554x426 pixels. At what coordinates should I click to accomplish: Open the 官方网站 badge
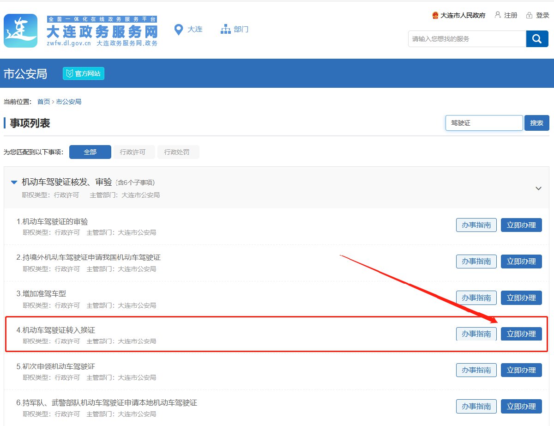[x=84, y=73]
